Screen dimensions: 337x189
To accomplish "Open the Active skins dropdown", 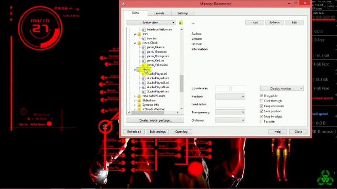I will point(151,23).
